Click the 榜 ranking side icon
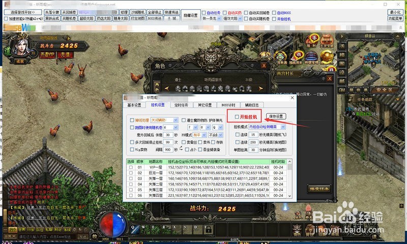Viewport: 407px width, 244px height. point(342,55)
